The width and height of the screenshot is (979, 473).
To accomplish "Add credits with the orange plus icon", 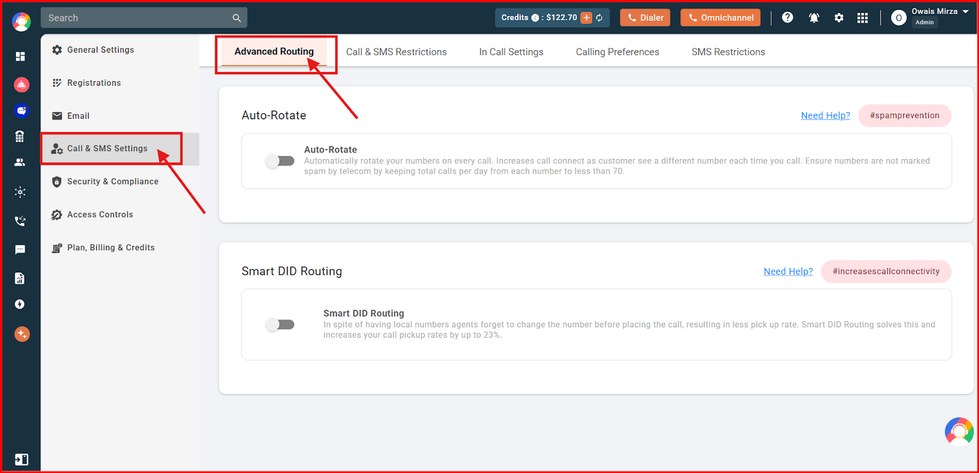I will click(x=586, y=18).
